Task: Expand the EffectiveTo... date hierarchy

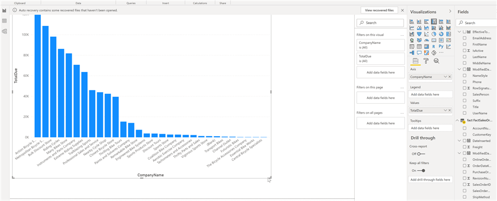Action: [x=460, y=32]
